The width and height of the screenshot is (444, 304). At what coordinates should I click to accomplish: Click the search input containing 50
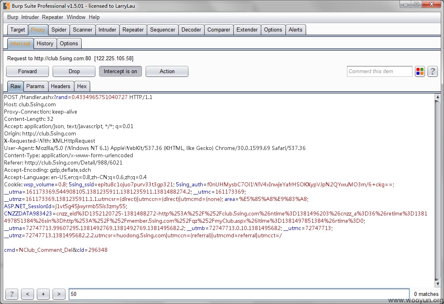pyautogui.click(x=239, y=294)
